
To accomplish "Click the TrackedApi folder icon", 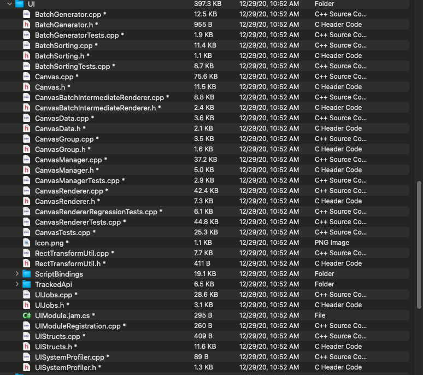I will (x=26, y=284).
